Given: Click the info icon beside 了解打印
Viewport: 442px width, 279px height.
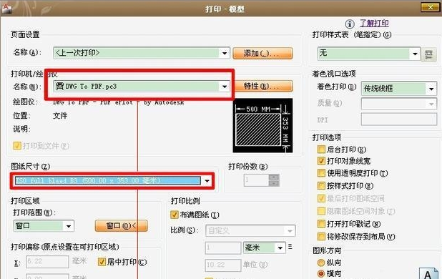Looking at the screenshot, I should tap(350, 24).
